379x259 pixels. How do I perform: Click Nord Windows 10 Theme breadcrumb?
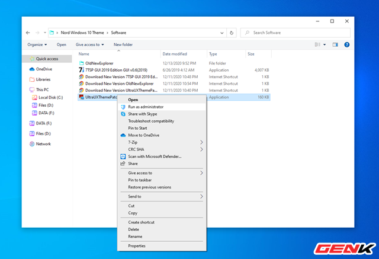(x=82, y=33)
